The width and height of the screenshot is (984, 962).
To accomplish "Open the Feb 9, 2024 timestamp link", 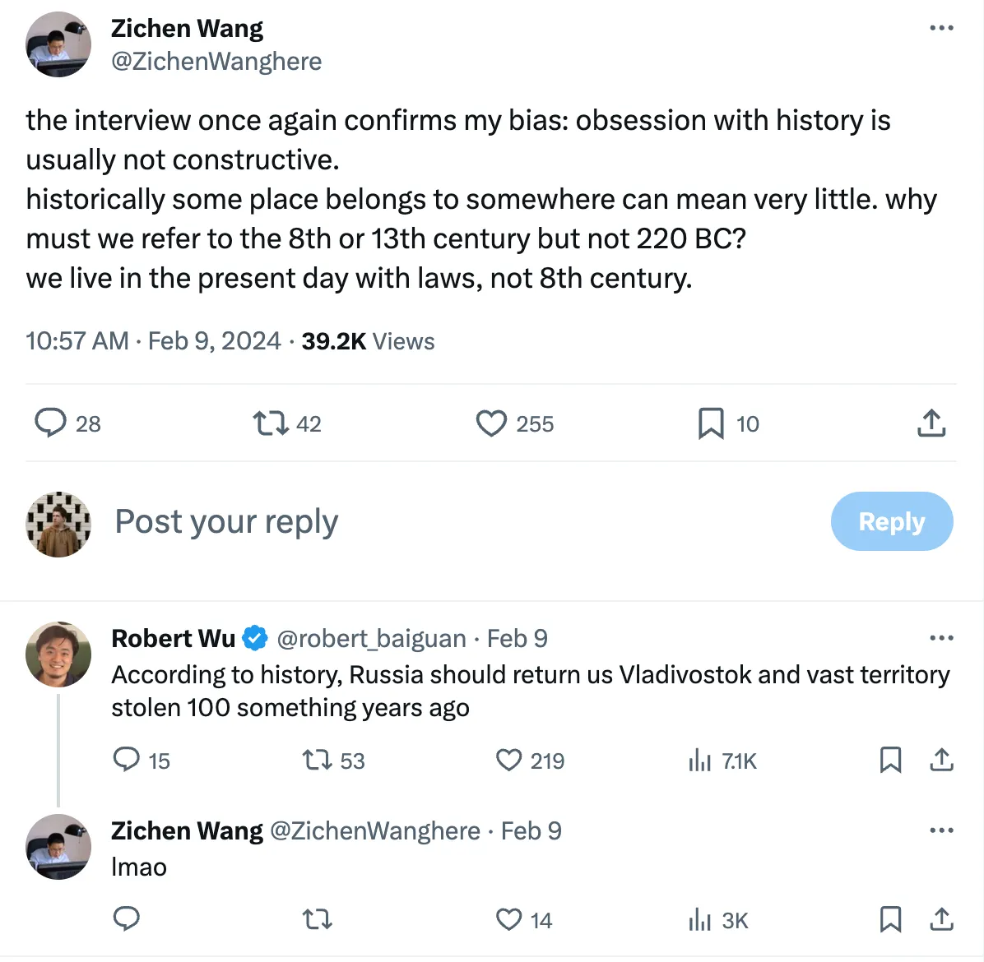I will [214, 341].
